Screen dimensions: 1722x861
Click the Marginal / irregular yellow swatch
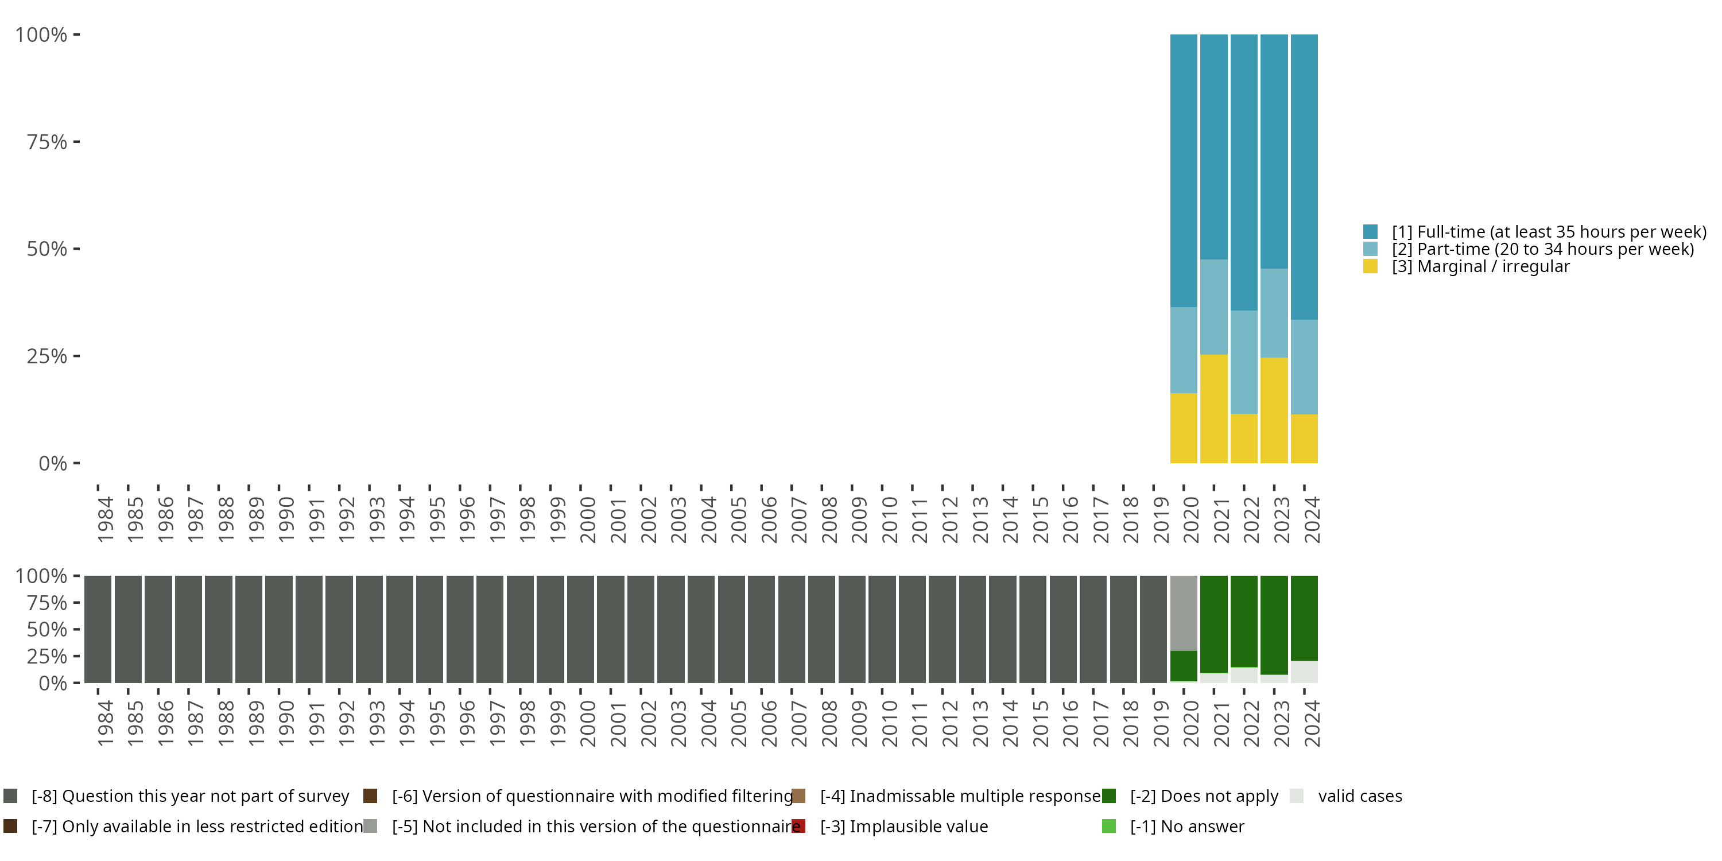click(x=1370, y=267)
